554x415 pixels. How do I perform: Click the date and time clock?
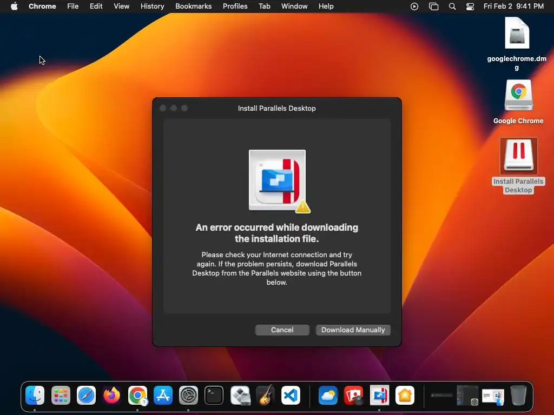[x=513, y=6]
